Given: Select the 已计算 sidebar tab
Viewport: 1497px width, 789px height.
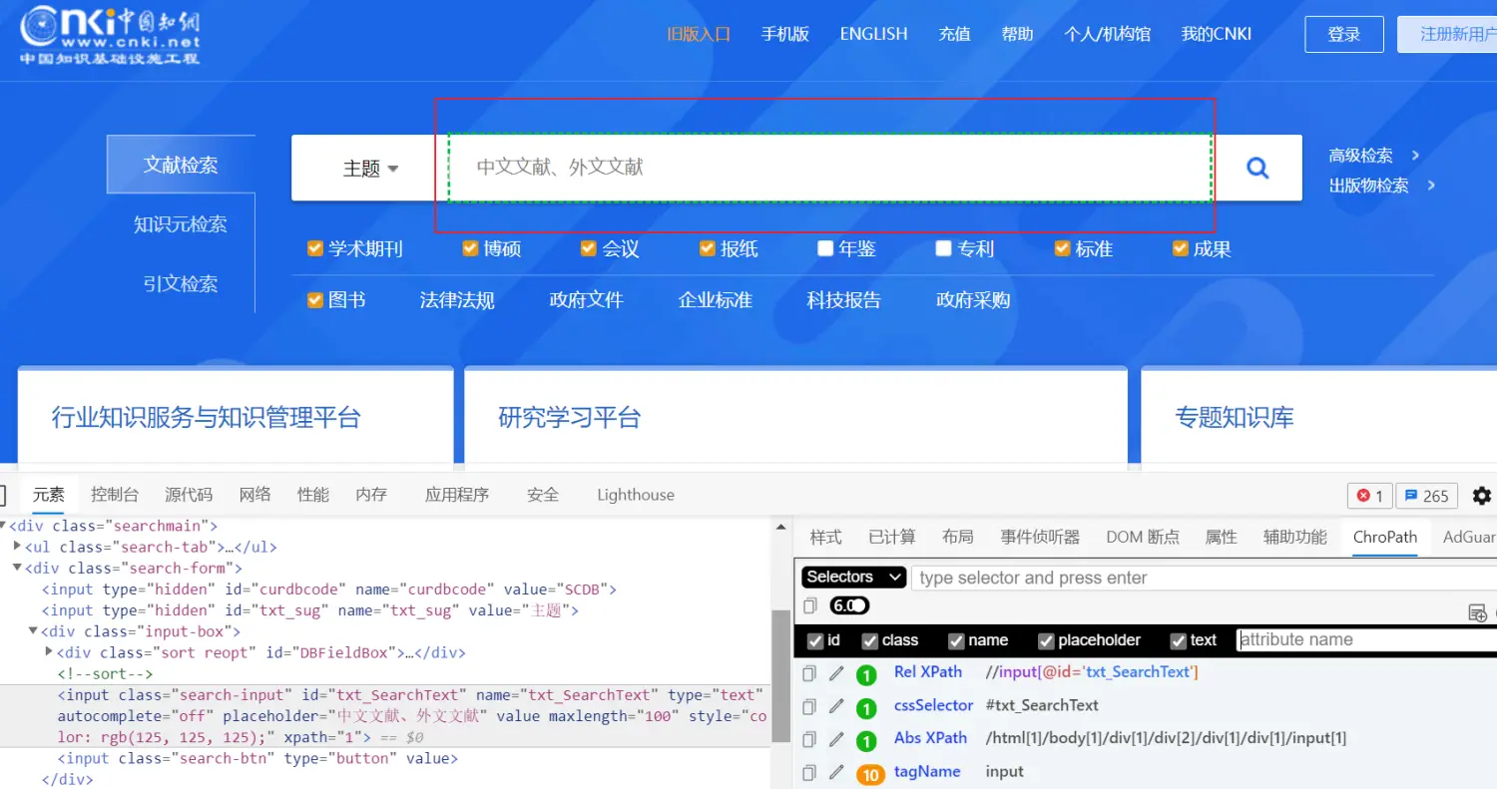Looking at the screenshot, I should pyautogui.click(x=892, y=537).
